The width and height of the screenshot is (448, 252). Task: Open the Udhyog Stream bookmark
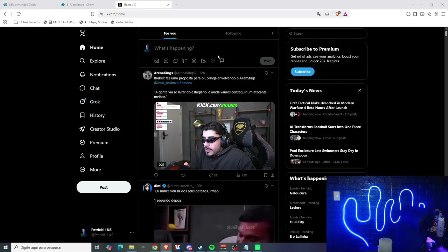tap(93, 22)
